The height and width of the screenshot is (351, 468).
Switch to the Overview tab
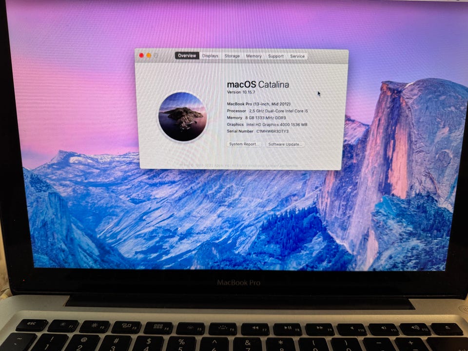coord(187,56)
